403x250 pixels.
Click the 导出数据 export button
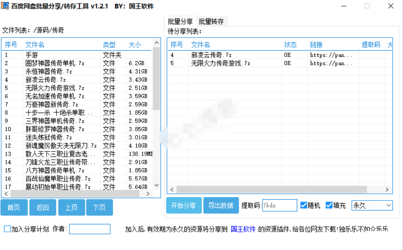221,205
